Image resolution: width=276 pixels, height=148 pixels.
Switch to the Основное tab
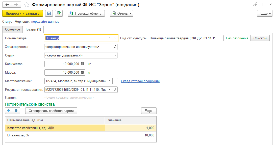pos(12,29)
